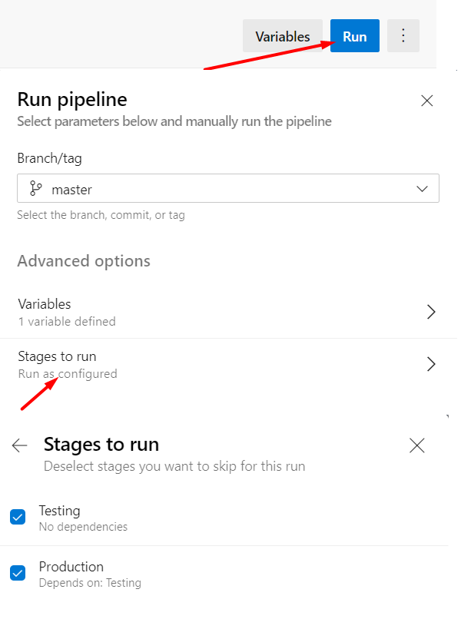Expand the branch list with the down chevron
The height and width of the screenshot is (619, 461).
click(422, 189)
